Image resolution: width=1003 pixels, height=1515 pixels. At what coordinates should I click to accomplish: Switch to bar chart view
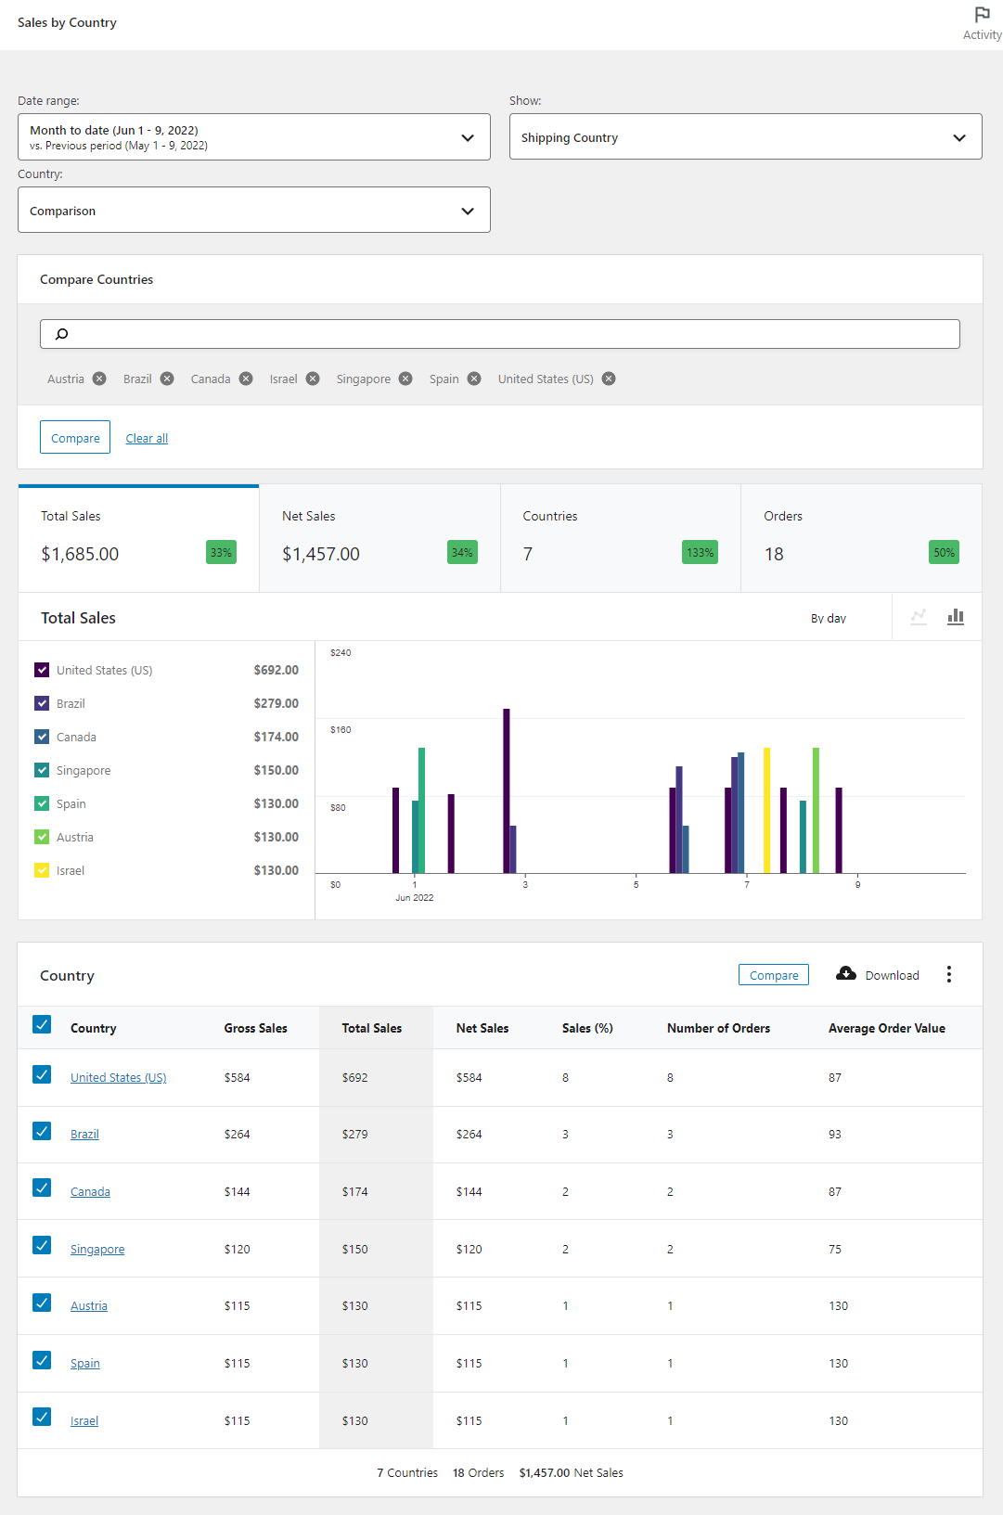(x=956, y=617)
